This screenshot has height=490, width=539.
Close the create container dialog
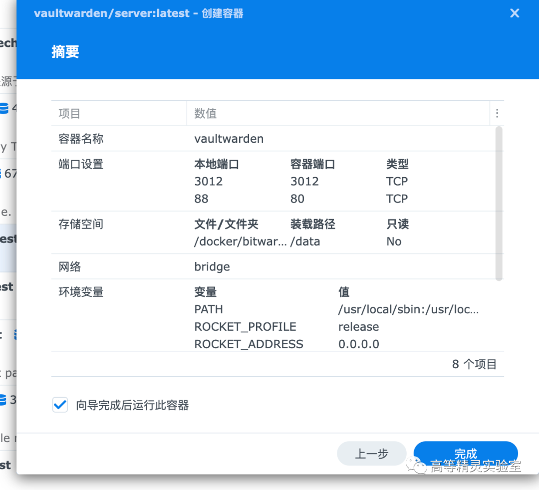click(x=514, y=13)
